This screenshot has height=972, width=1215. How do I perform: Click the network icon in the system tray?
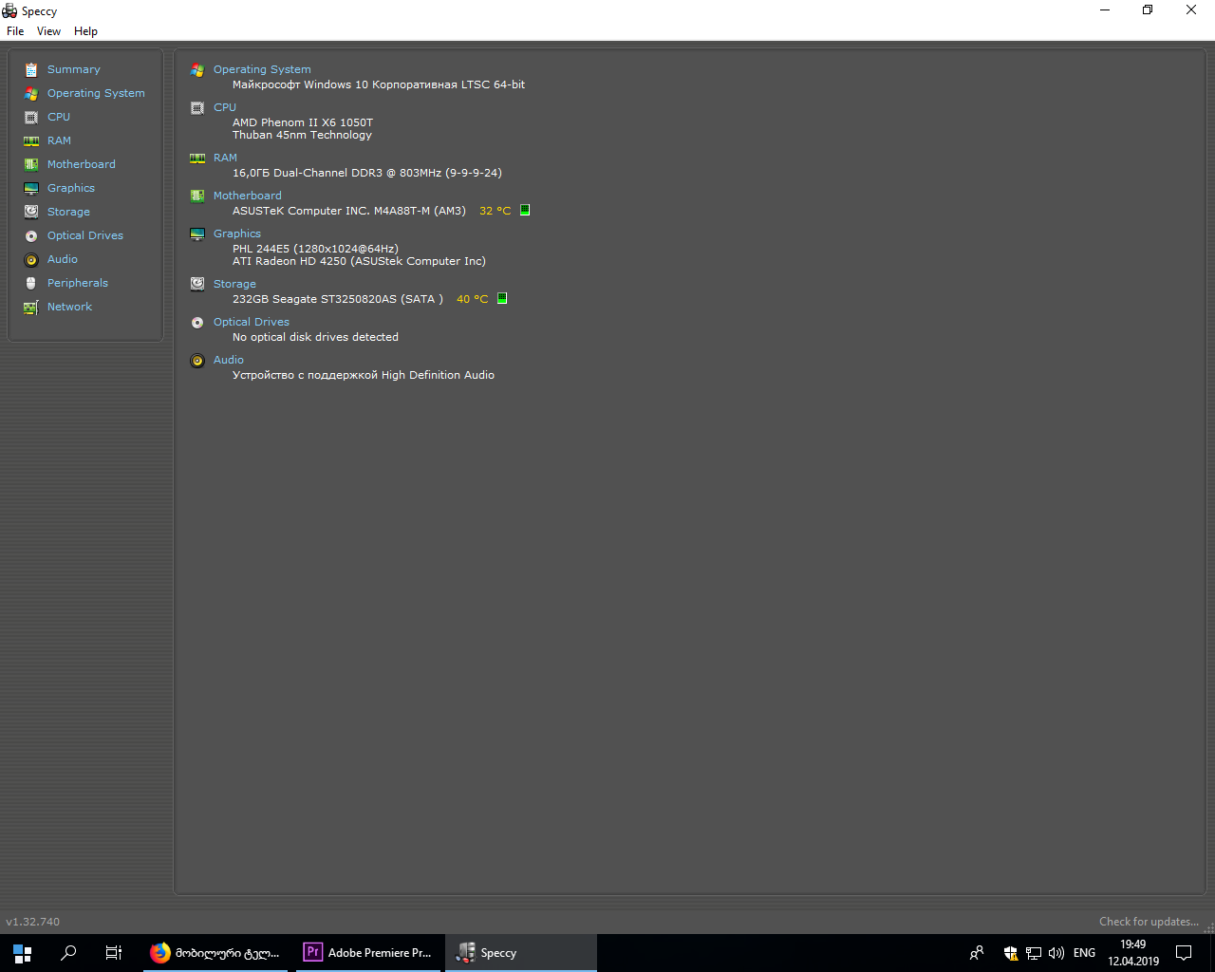click(1034, 953)
